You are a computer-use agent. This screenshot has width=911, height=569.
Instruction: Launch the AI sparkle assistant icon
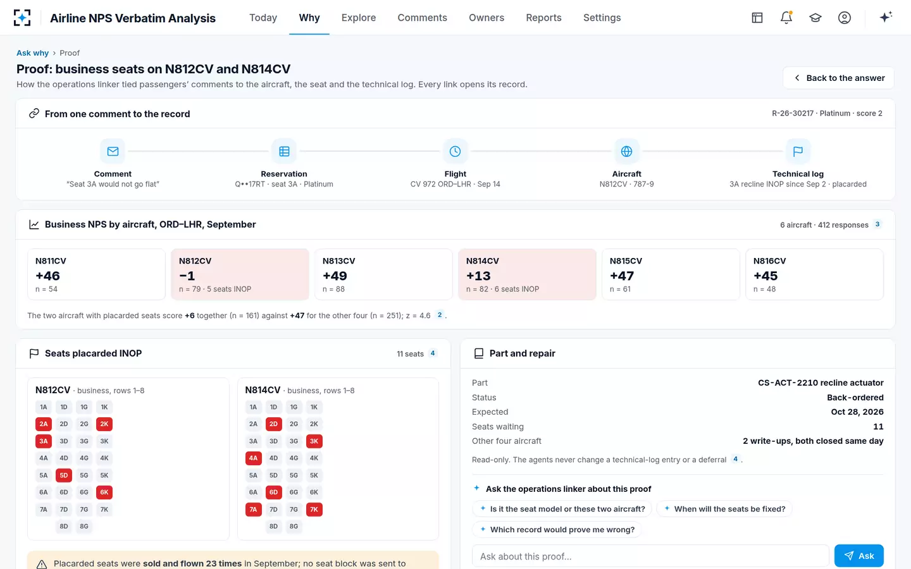[886, 17]
